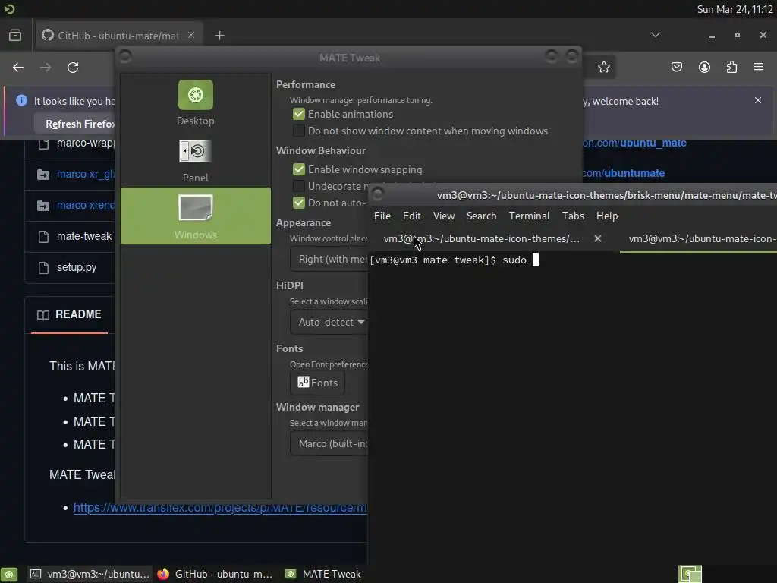
Task: Toggle the Undecorate checkbox
Action: (x=299, y=187)
